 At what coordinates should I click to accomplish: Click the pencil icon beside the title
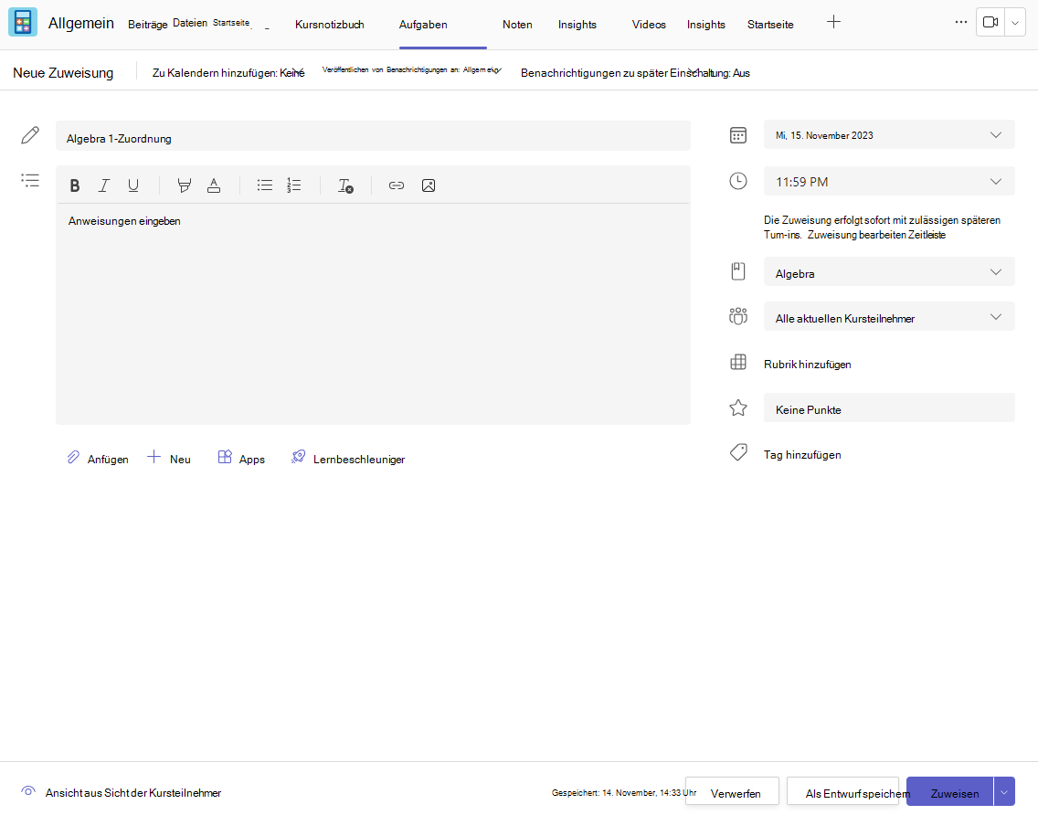(x=30, y=135)
